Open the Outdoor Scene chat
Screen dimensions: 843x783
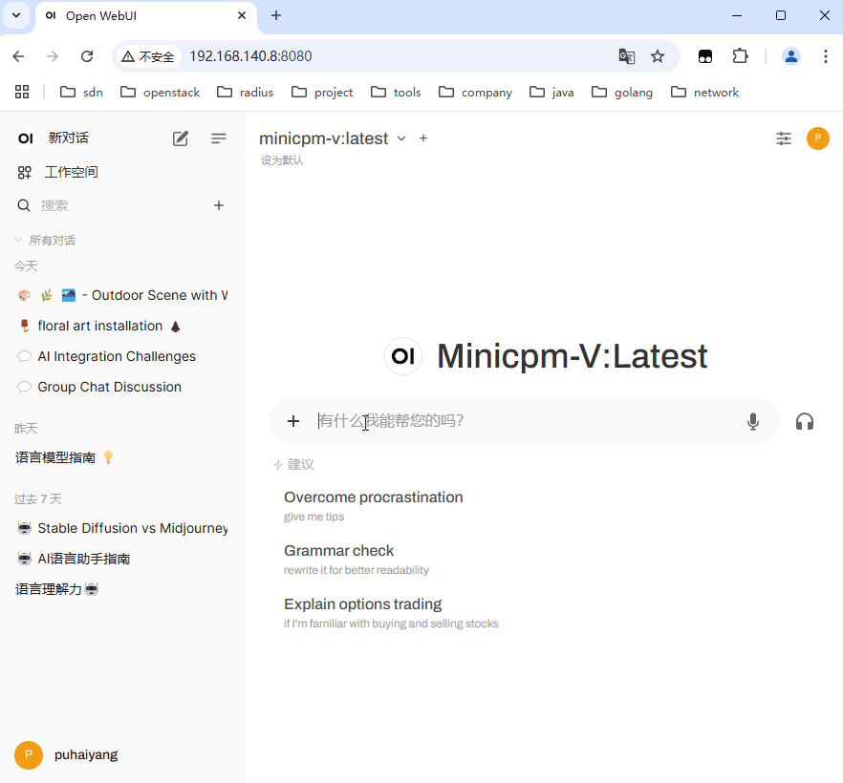click(x=122, y=295)
